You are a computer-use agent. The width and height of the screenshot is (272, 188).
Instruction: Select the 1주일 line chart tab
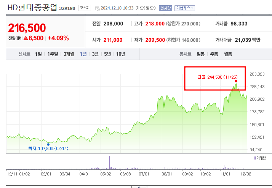coord(53,54)
